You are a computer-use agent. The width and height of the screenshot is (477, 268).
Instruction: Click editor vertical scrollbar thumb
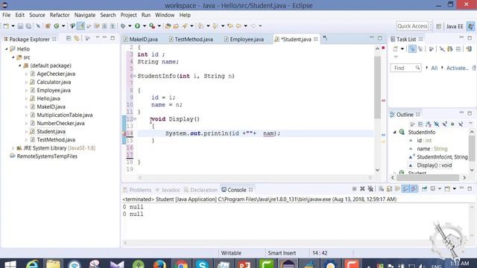377,87
